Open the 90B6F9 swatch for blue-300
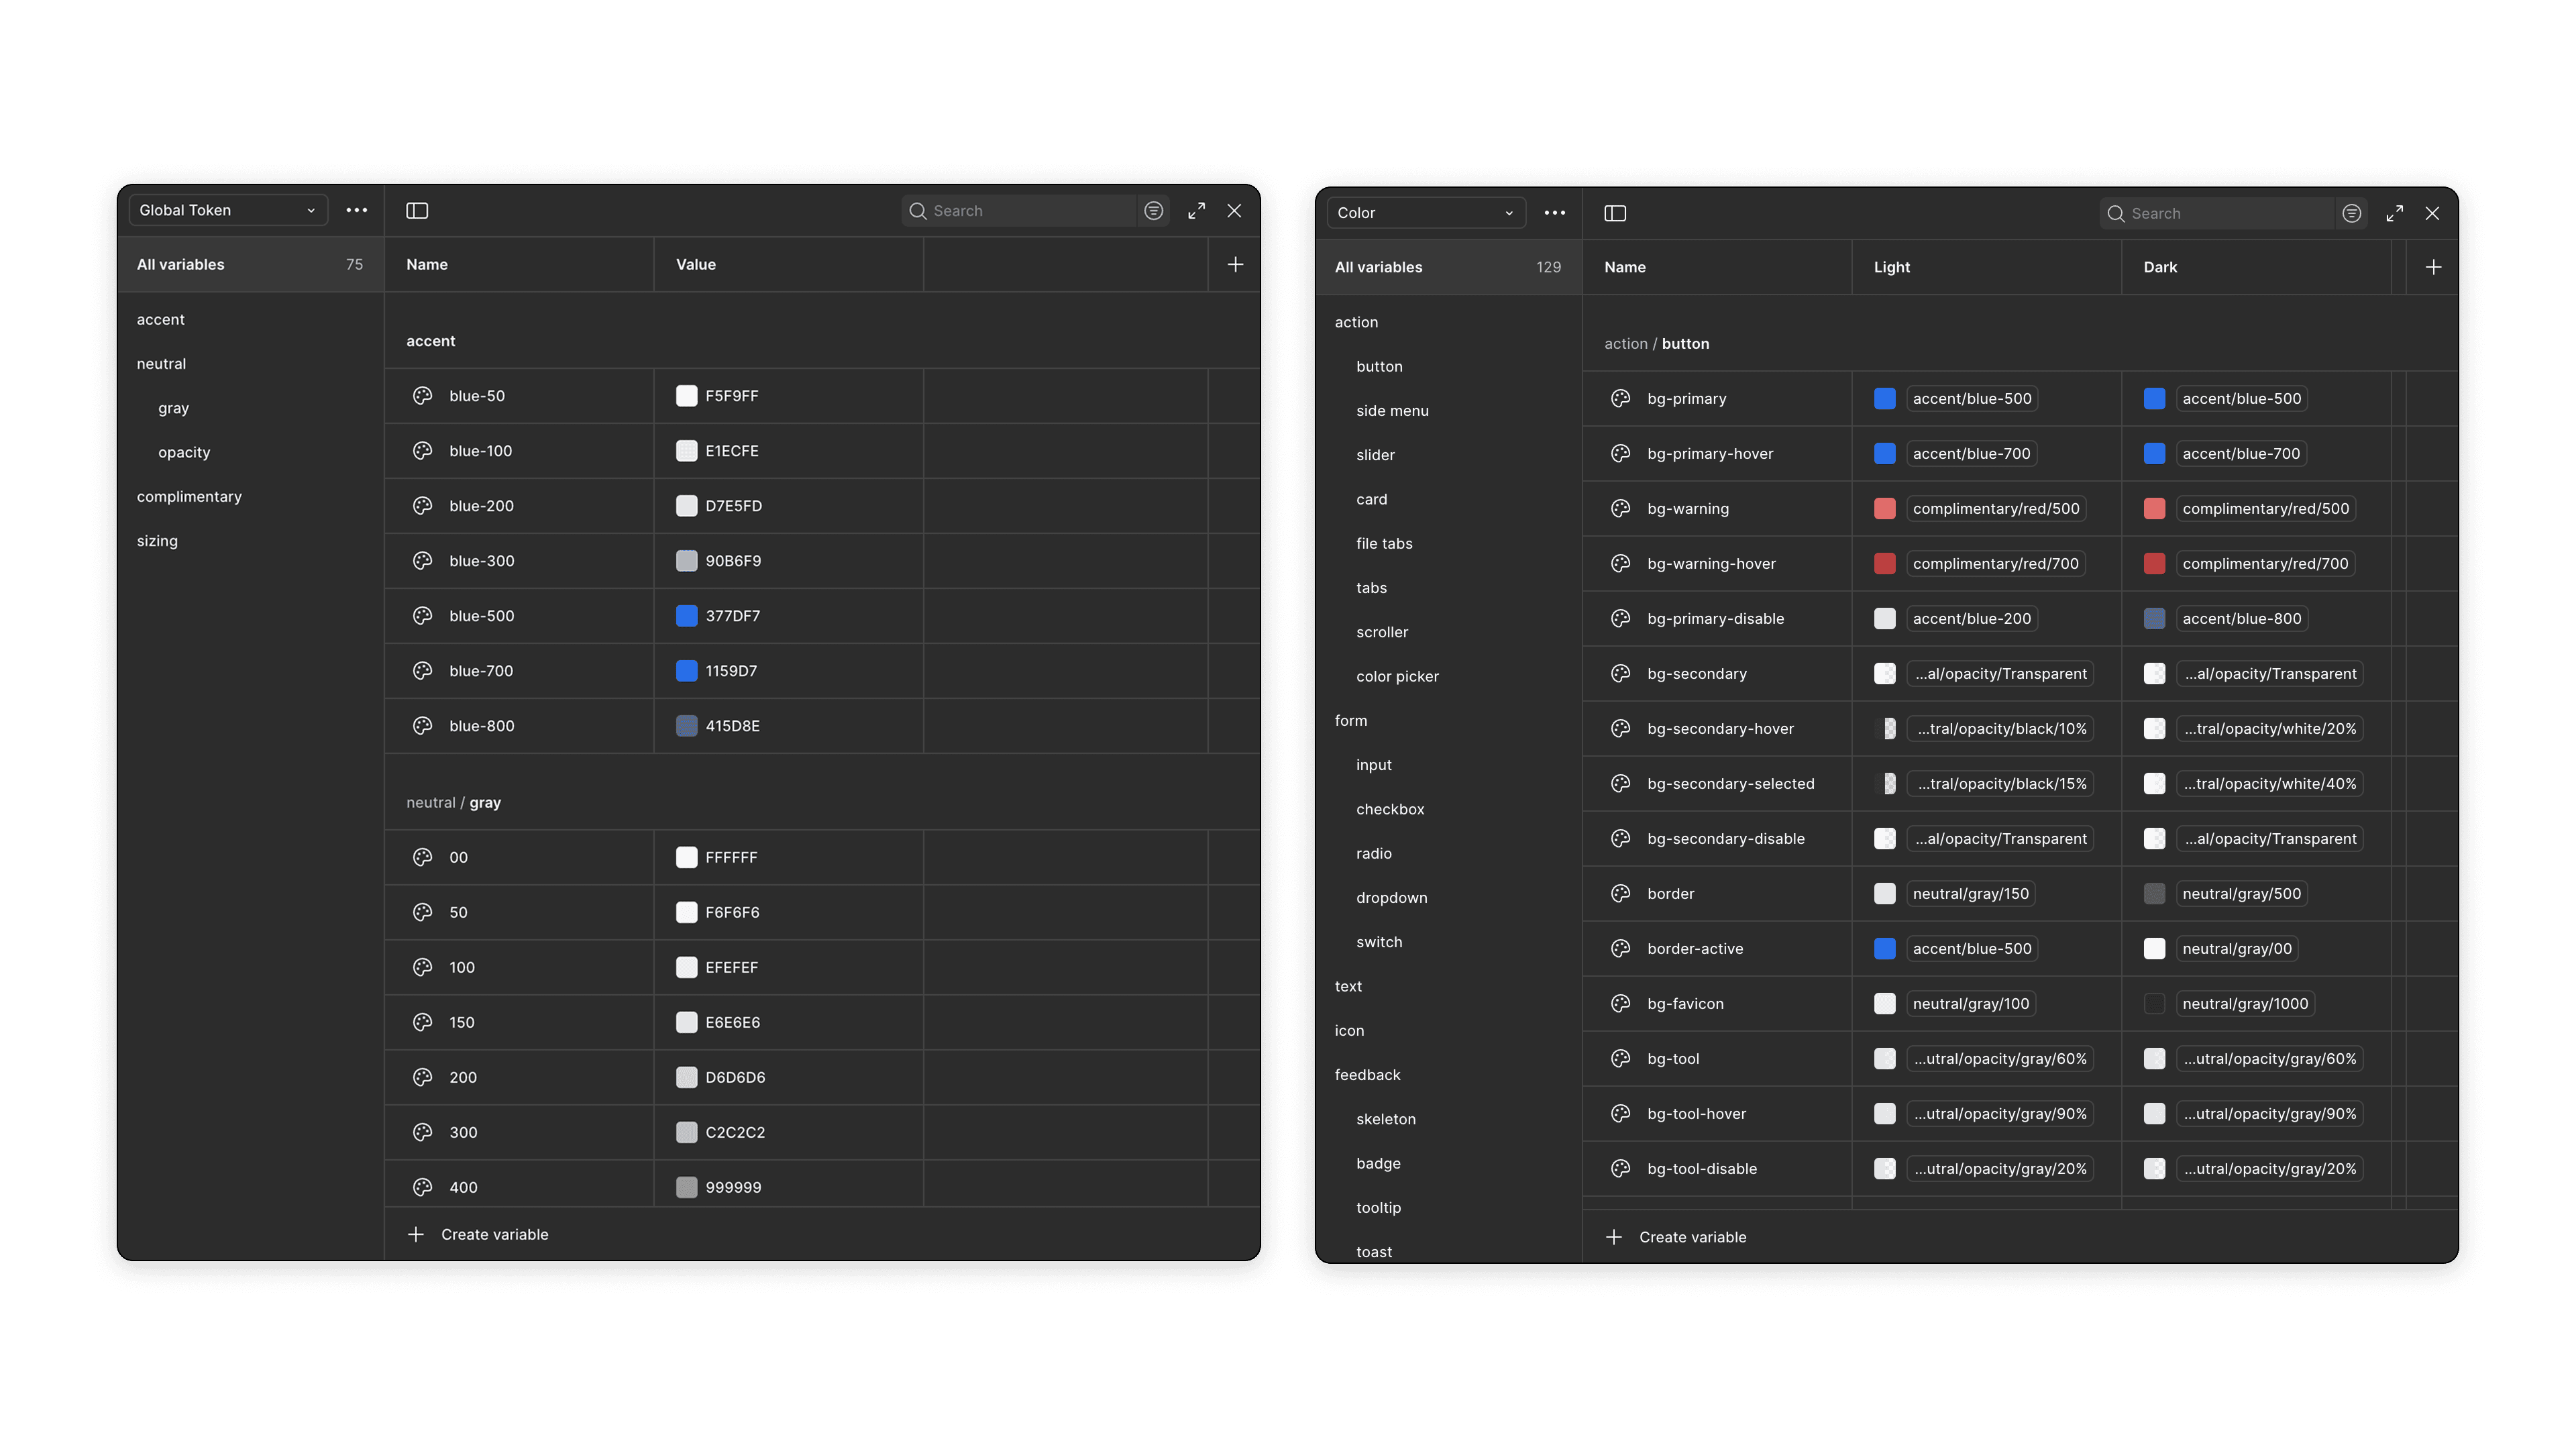This screenshot has height=1449, width=2576. tap(686, 560)
